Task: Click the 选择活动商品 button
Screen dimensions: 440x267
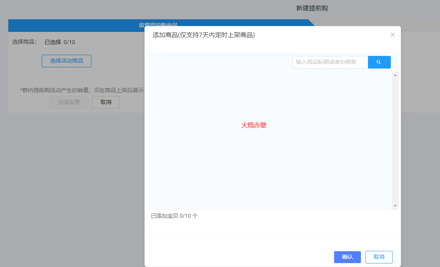Action: point(67,61)
